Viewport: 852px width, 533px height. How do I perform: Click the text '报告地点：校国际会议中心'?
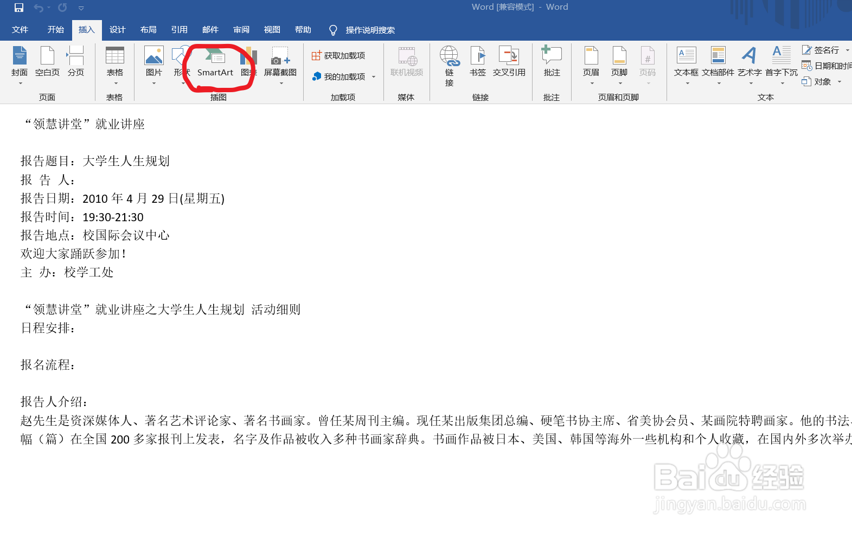point(95,235)
